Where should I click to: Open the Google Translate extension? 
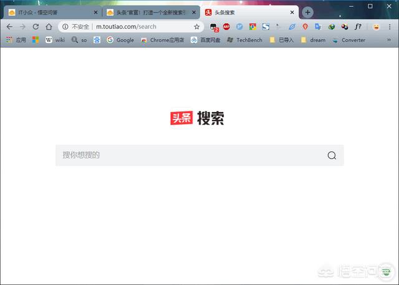tap(318, 26)
